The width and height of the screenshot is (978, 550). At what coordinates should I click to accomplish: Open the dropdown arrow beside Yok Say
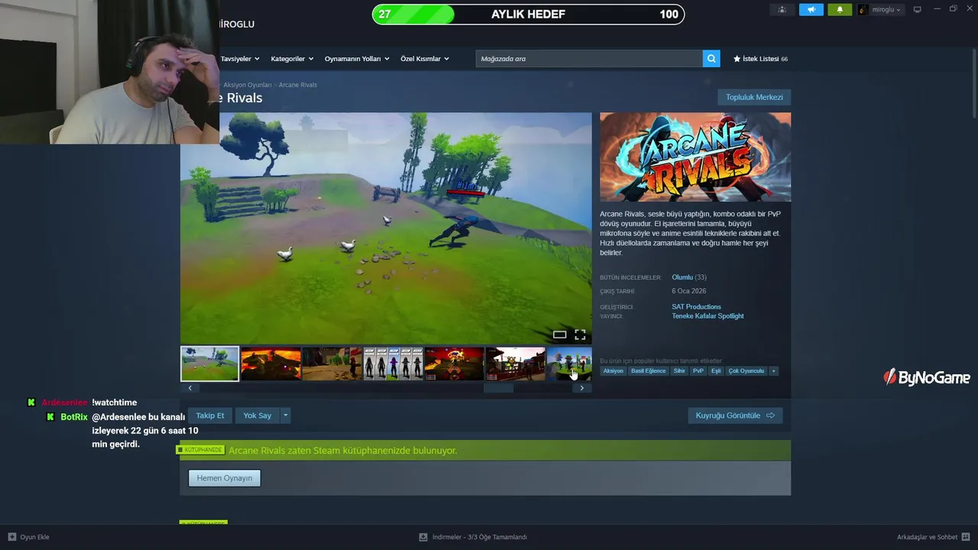click(286, 416)
